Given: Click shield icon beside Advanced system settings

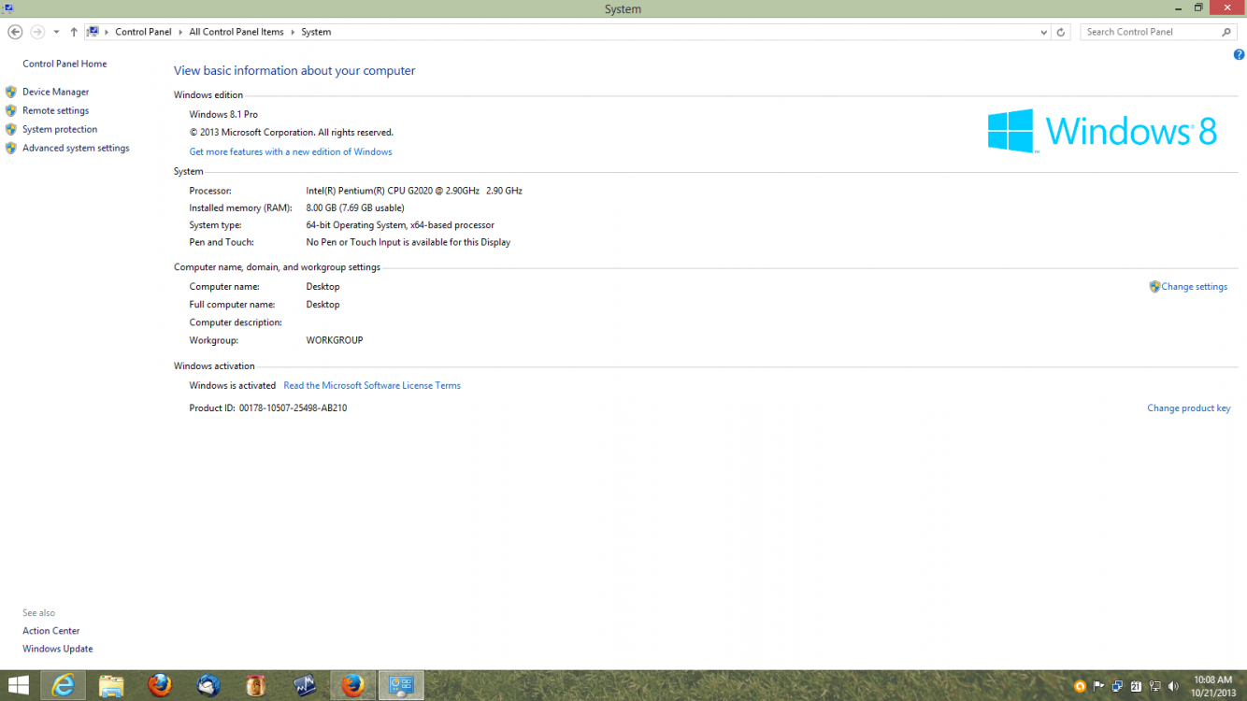Looking at the screenshot, I should (11, 148).
